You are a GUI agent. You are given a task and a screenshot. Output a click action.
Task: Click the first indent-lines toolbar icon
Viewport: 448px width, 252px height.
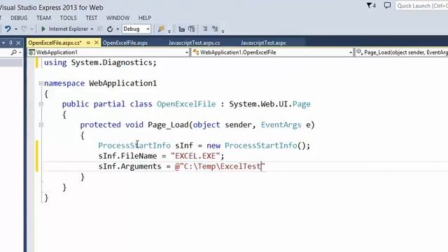point(181,29)
